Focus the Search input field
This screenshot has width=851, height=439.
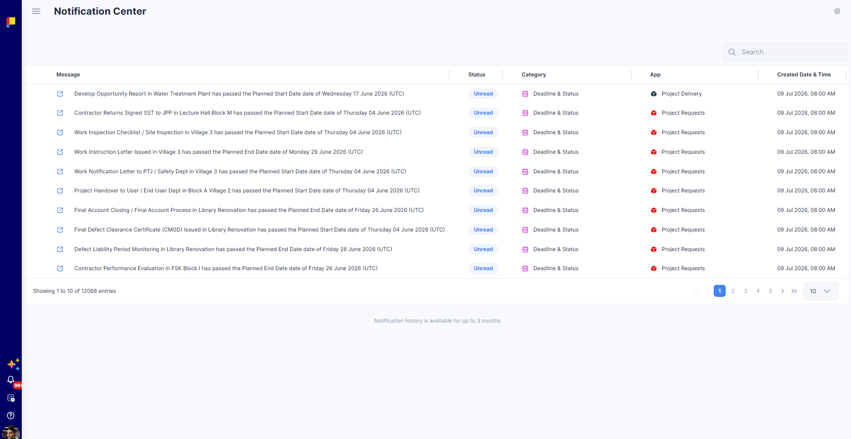(x=786, y=52)
